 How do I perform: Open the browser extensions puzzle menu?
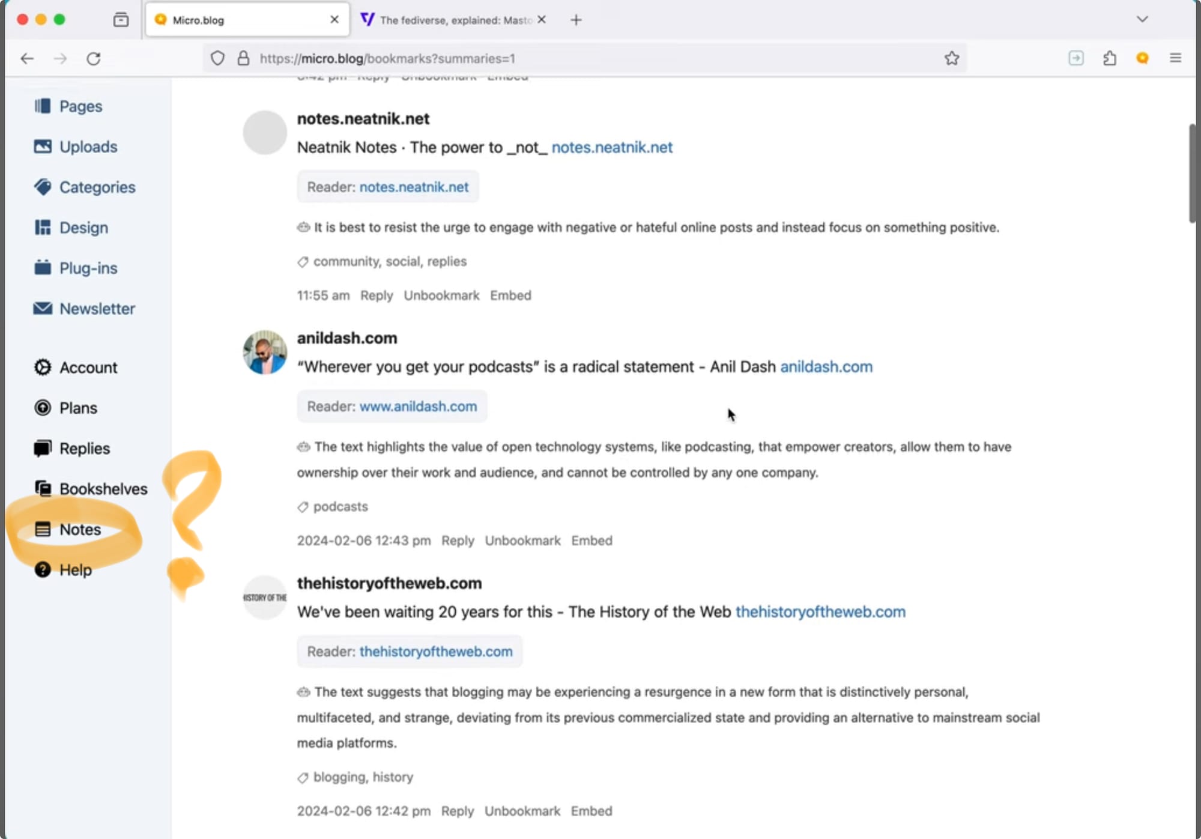(x=1109, y=58)
